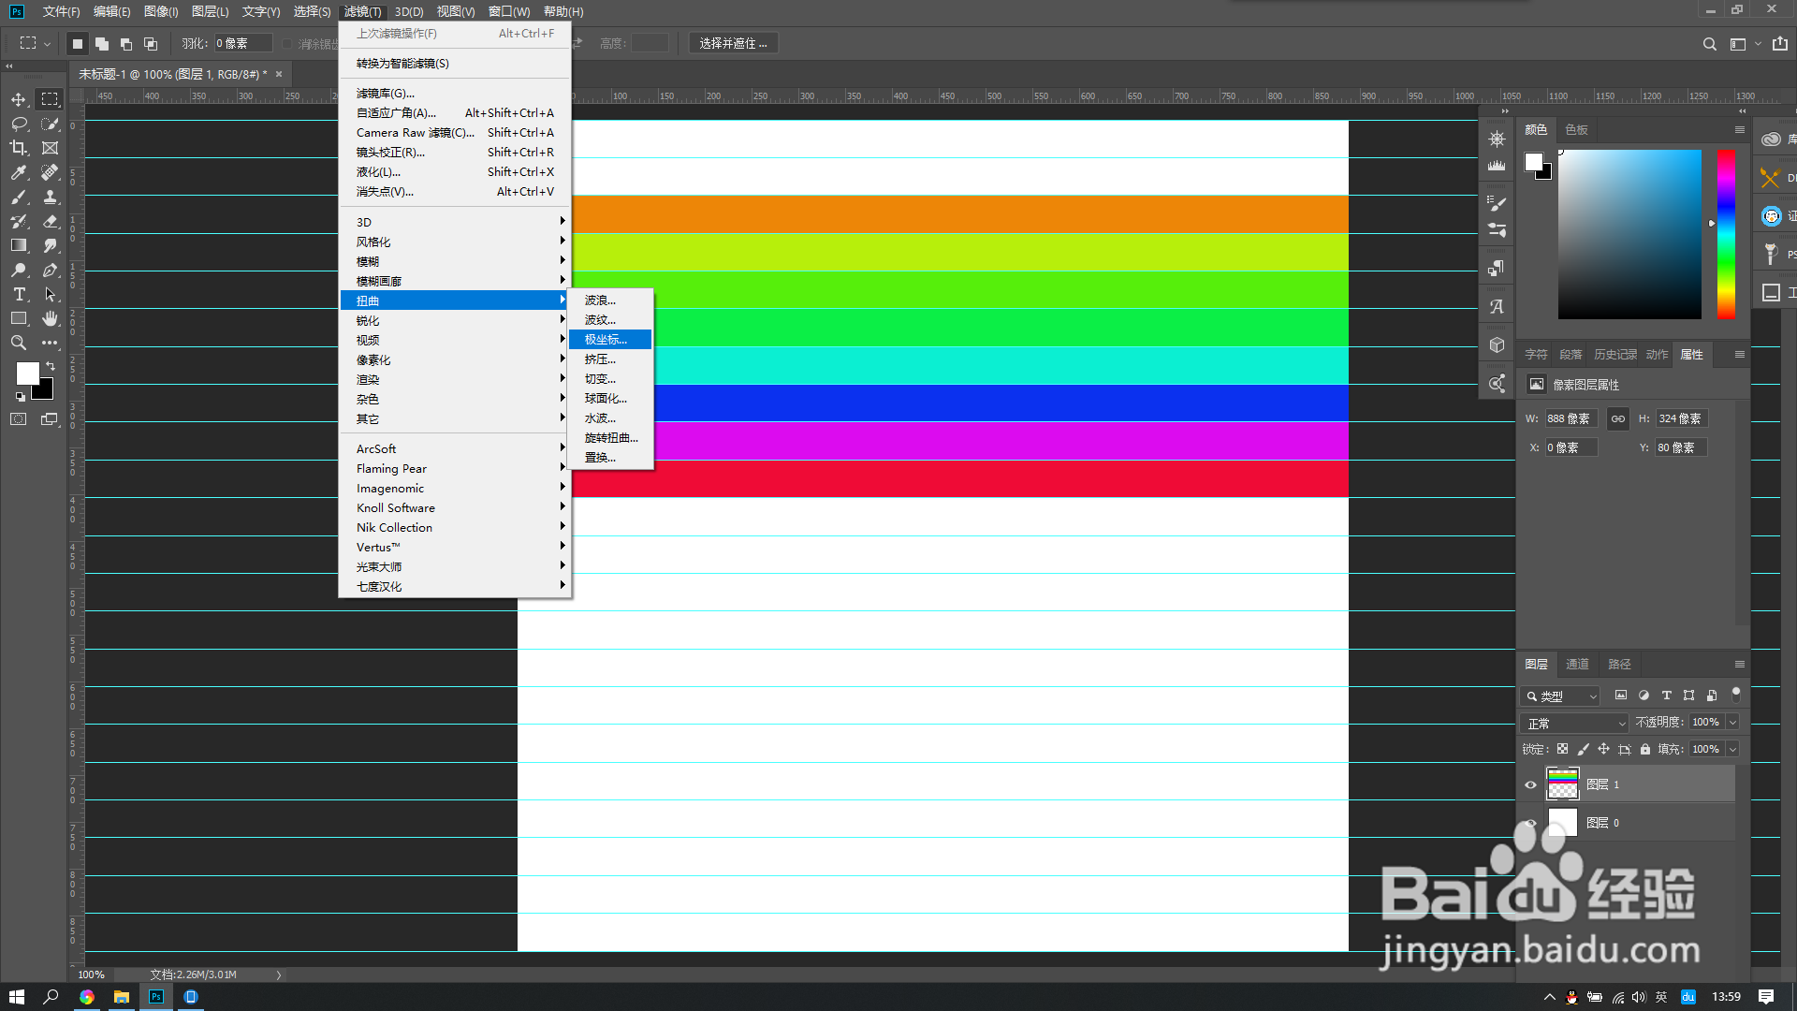Screen dimensions: 1797x1011
Task: Toggle Quick Mask mode
Action: pos(19,419)
